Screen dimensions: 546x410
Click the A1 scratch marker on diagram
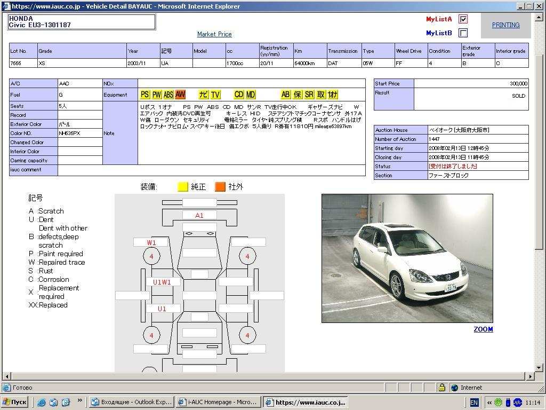tap(199, 216)
